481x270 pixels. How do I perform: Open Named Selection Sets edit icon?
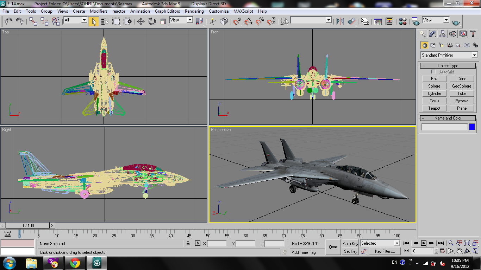pos(284,21)
